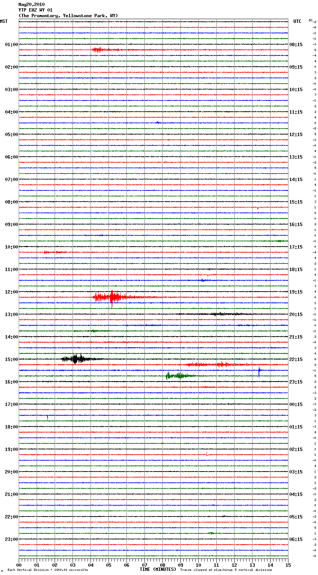Click minute axis tick label 03
Viewport: 318px width, 575px height.
coord(73,565)
